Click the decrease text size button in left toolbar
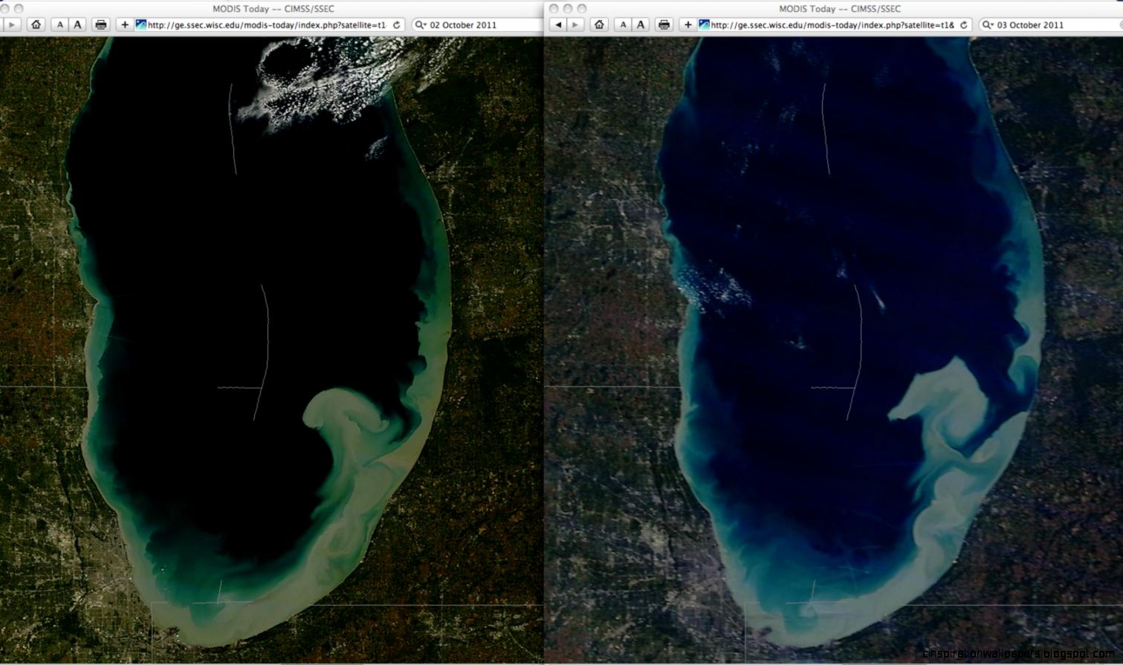1123x665 pixels. 59,25
